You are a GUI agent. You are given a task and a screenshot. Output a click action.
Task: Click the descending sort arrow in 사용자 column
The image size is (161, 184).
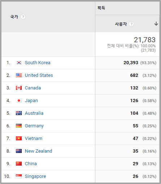[156, 24]
